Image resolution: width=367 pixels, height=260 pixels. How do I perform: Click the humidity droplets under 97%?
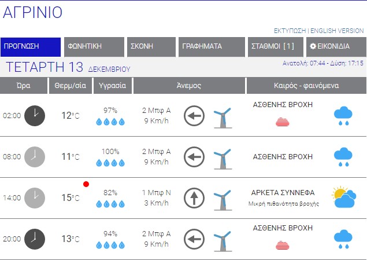click(110, 122)
